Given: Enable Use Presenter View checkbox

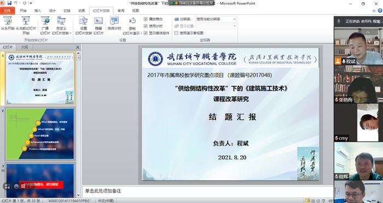Looking at the screenshot, I should pyautogui.click(x=176, y=33).
